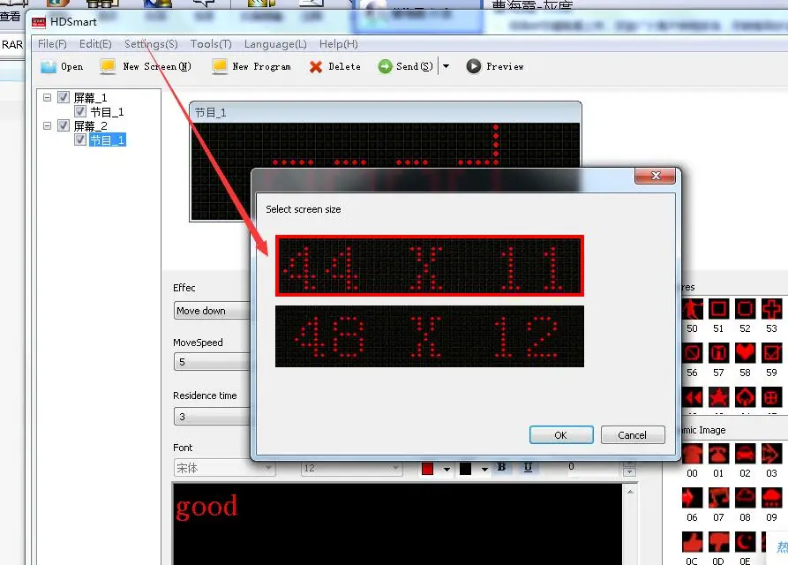788x565 pixels.
Task: Open the Residence time dropdown showing 3
Action: pyautogui.click(x=213, y=416)
